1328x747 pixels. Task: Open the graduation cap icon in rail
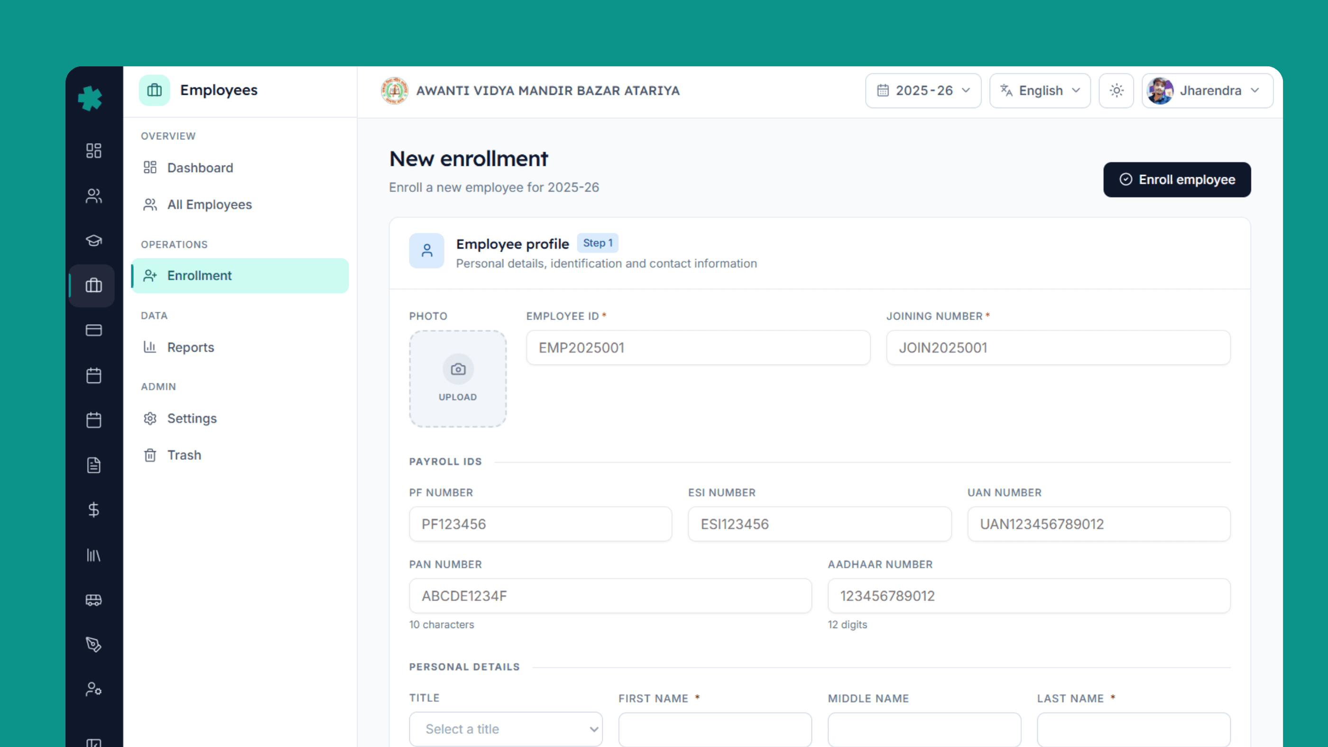click(94, 241)
